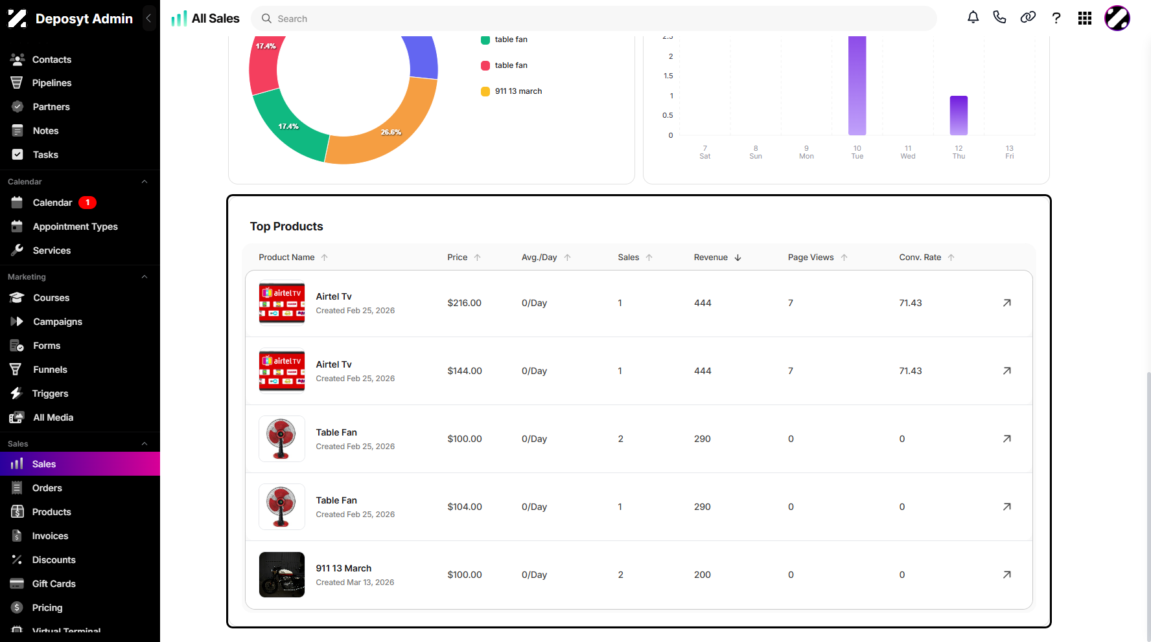Sort by Avg./Day column arrow
Image resolution: width=1151 pixels, height=642 pixels.
tap(568, 258)
